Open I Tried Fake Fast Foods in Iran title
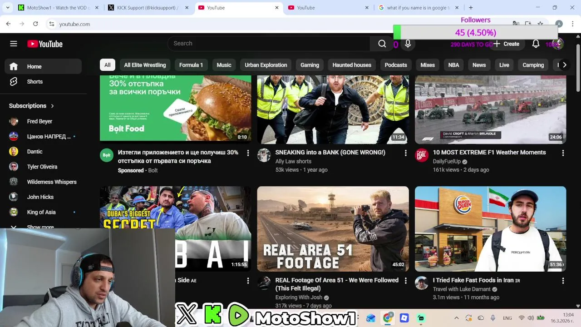The image size is (581, 327). (x=476, y=280)
